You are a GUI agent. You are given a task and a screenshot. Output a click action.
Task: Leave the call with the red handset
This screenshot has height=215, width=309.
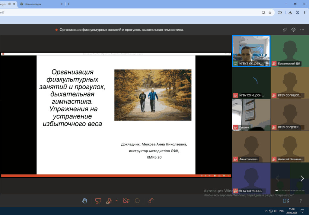(151, 201)
